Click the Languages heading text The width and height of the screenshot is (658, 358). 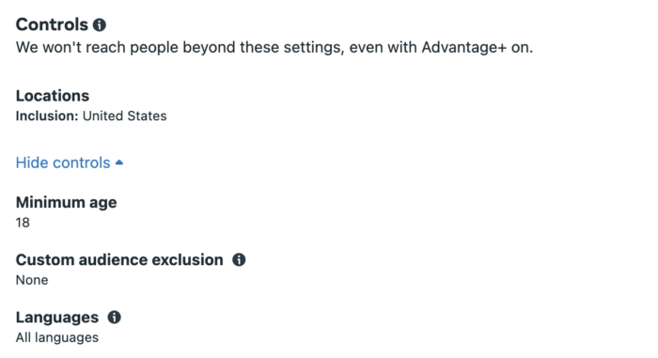57,318
